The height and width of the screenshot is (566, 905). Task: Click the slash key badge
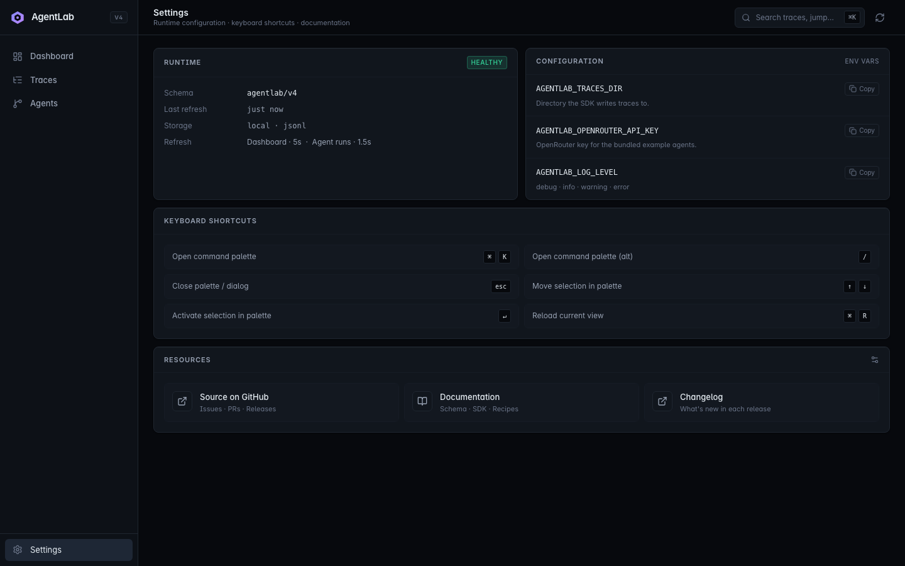(865, 257)
